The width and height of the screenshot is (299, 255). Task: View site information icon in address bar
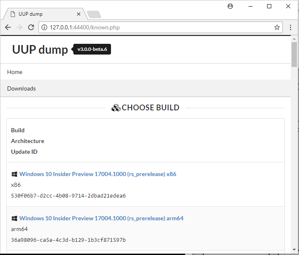pos(44,27)
